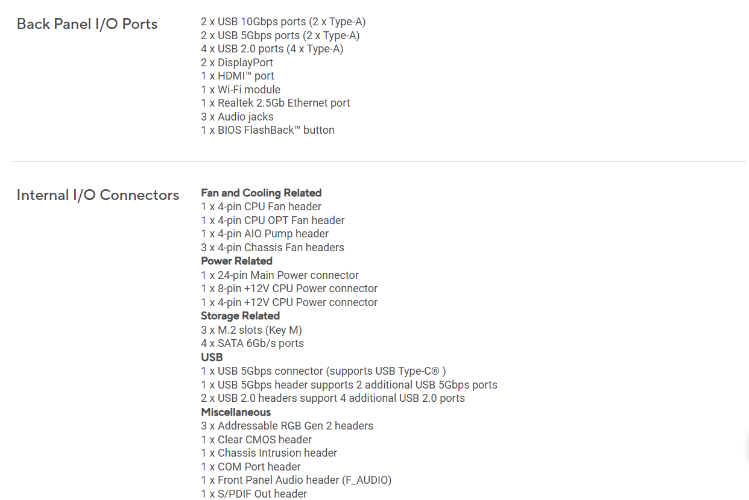This screenshot has width=749, height=500.
Task: Click the Realtek 2.5Gb Ethernet port line
Action: 276,103
